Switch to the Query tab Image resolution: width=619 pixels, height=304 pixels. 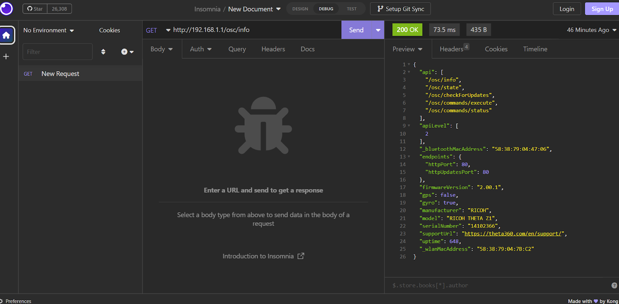(x=237, y=49)
